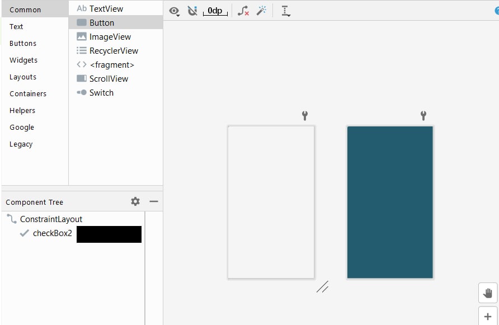Open the View Options eye menu
The width and height of the screenshot is (499, 325).
174,11
